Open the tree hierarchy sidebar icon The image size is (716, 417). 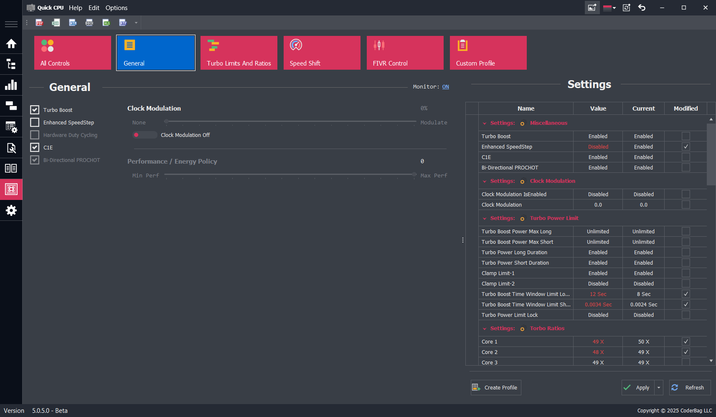click(11, 64)
